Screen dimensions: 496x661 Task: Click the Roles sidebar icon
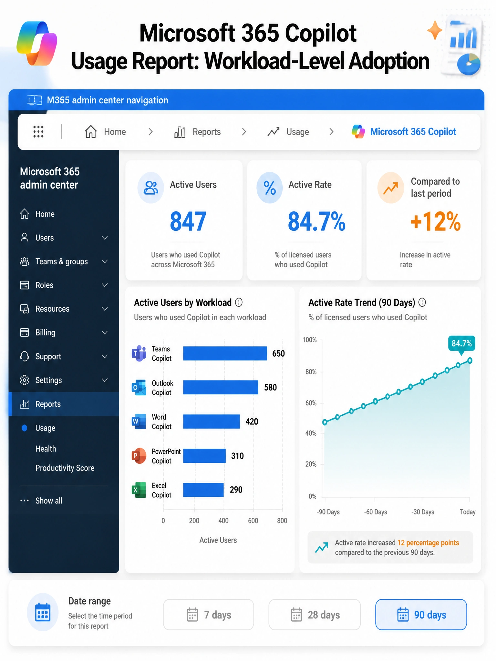pyautogui.click(x=25, y=285)
